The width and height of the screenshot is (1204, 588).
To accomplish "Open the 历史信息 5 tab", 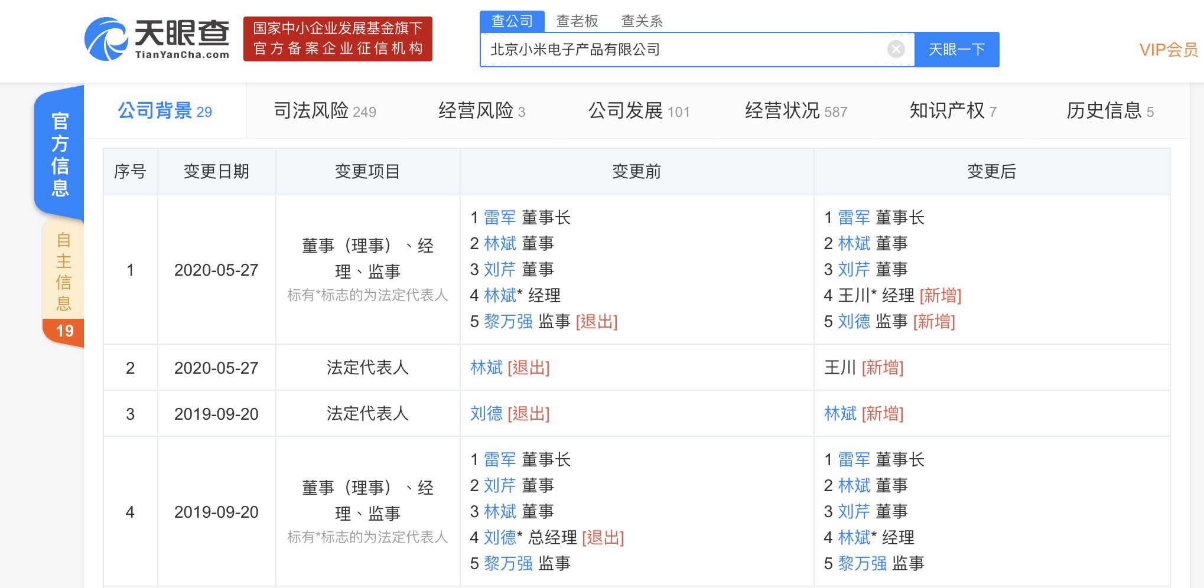I will 1109,111.
